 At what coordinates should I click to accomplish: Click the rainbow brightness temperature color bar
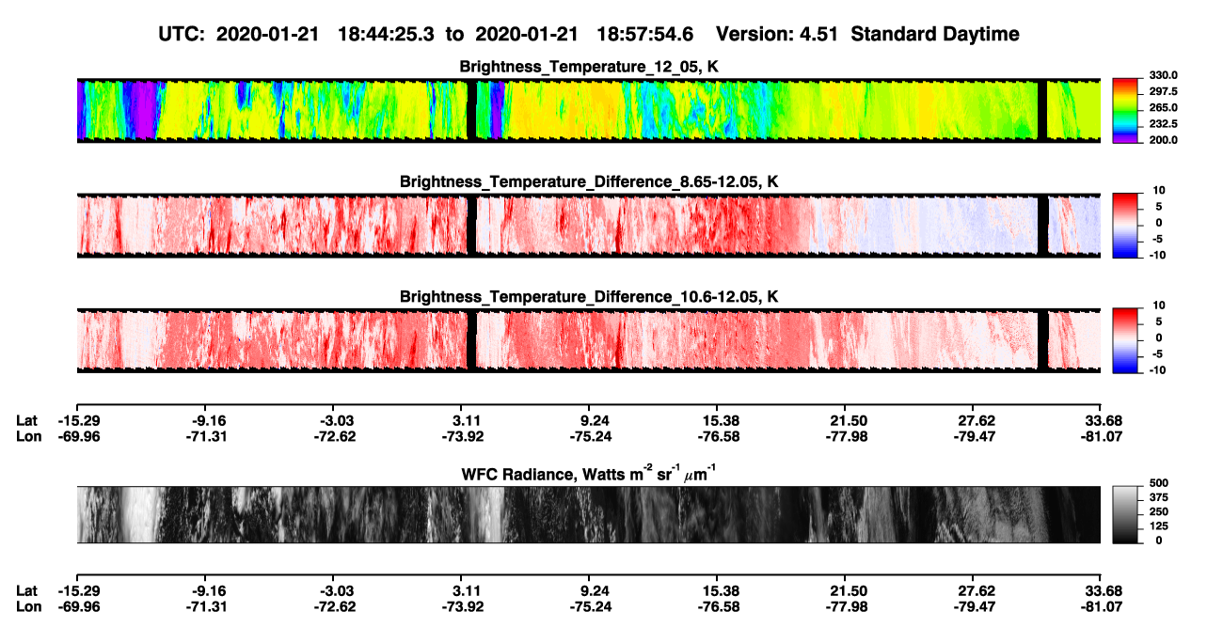tap(1125, 111)
